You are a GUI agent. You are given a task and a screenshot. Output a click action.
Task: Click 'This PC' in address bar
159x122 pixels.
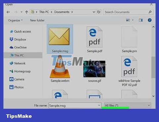[x=44, y=12]
